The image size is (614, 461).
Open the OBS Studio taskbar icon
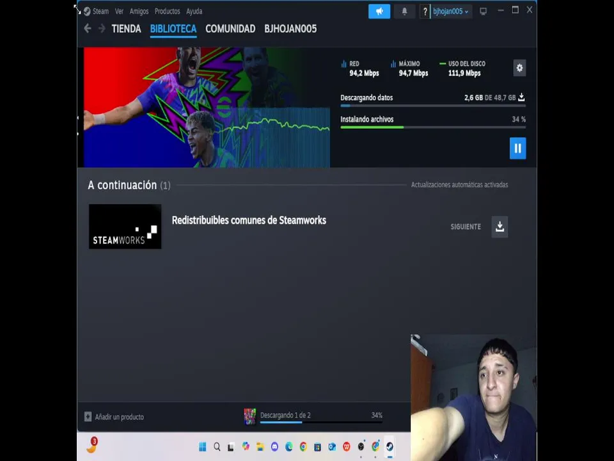(361, 446)
